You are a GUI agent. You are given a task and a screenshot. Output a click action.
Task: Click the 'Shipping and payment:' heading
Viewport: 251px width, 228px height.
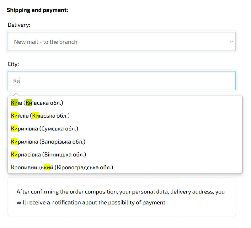(37, 10)
